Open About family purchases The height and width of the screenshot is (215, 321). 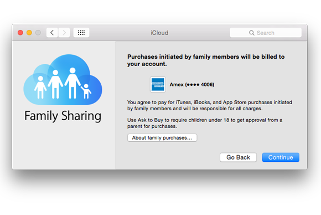point(162,138)
